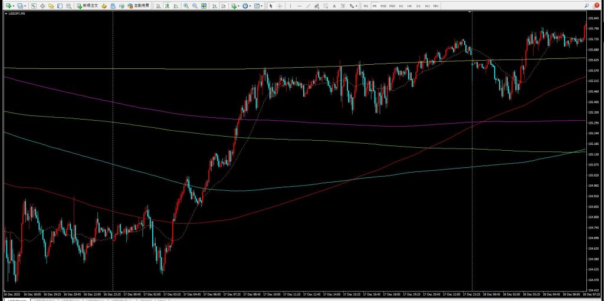Select the horizontal line tool
Viewport: 604px width, 301px height.
pyautogui.click(x=300, y=6)
